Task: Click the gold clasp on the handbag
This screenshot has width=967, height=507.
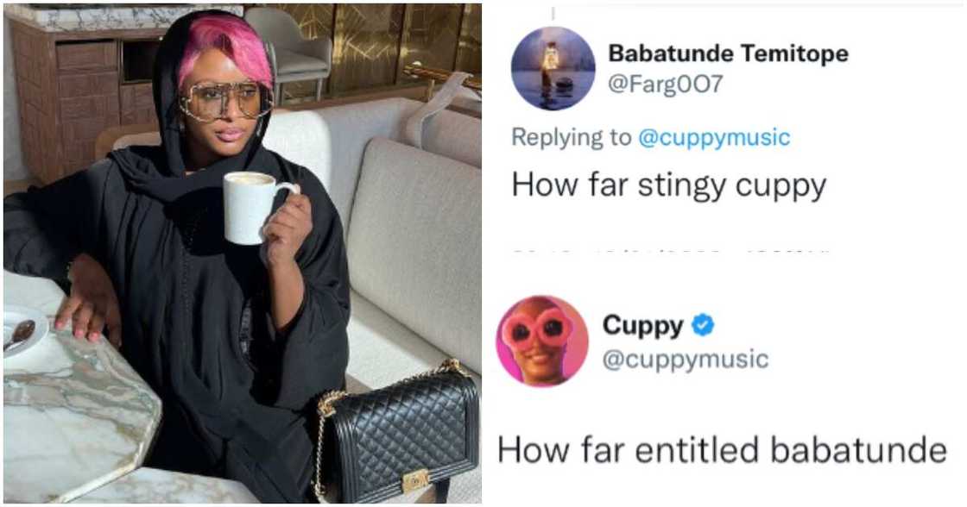Action: click(415, 481)
